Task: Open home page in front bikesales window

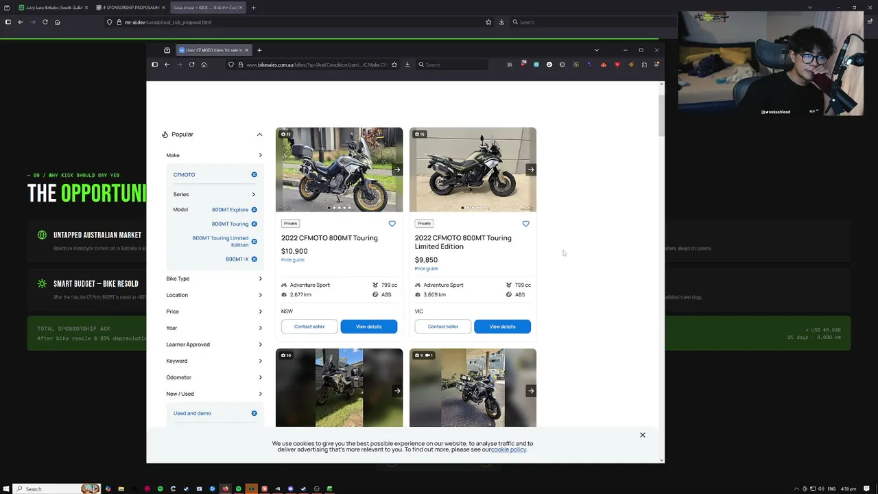Action: click(204, 64)
